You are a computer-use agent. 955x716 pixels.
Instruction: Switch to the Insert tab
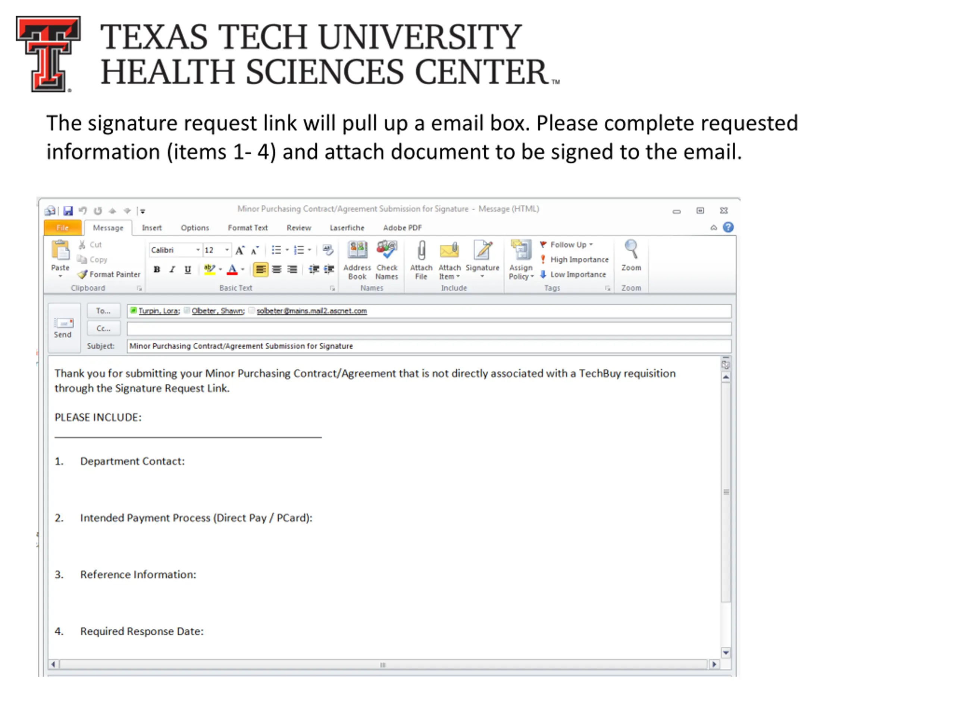click(151, 227)
